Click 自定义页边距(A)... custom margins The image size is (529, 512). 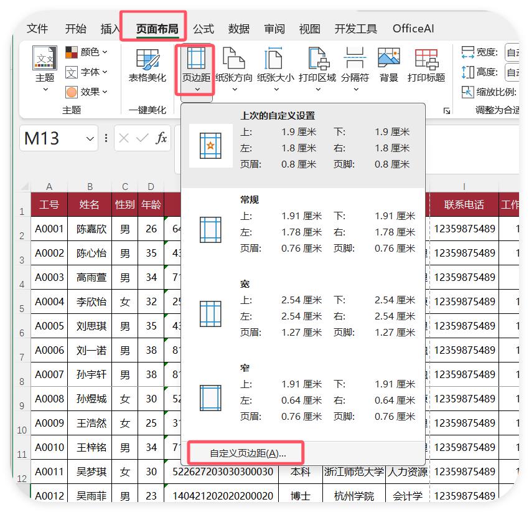tap(248, 453)
